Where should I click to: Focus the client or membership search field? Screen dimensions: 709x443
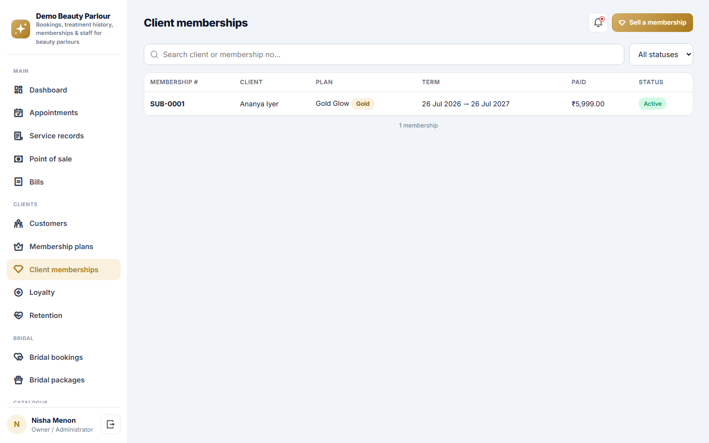384,55
